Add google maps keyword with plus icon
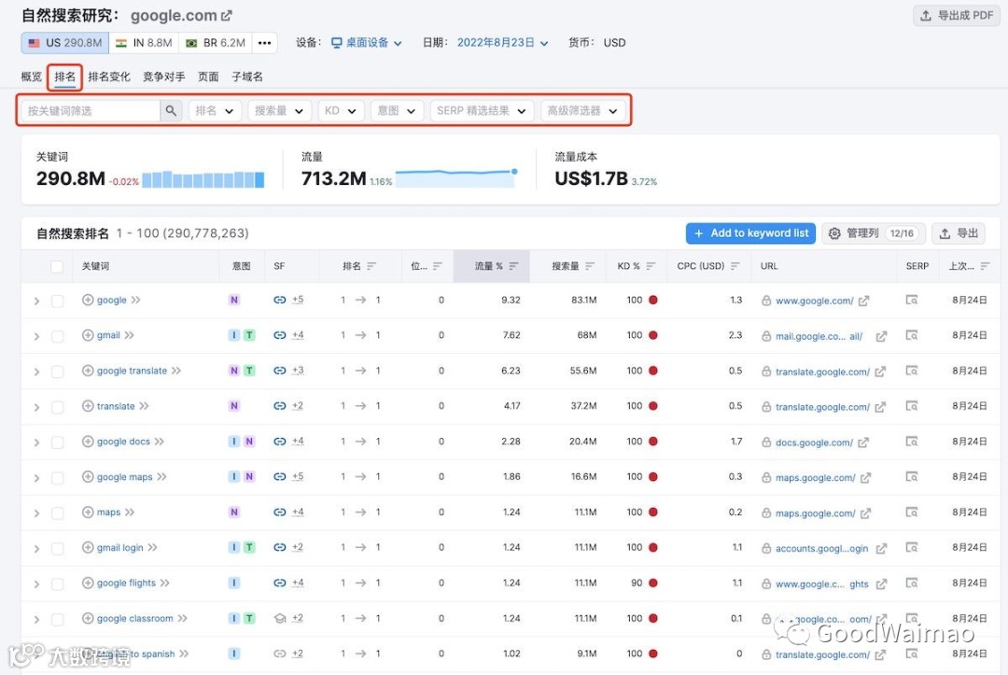The width and height of the screenshot is (1008, 675). 88,476
